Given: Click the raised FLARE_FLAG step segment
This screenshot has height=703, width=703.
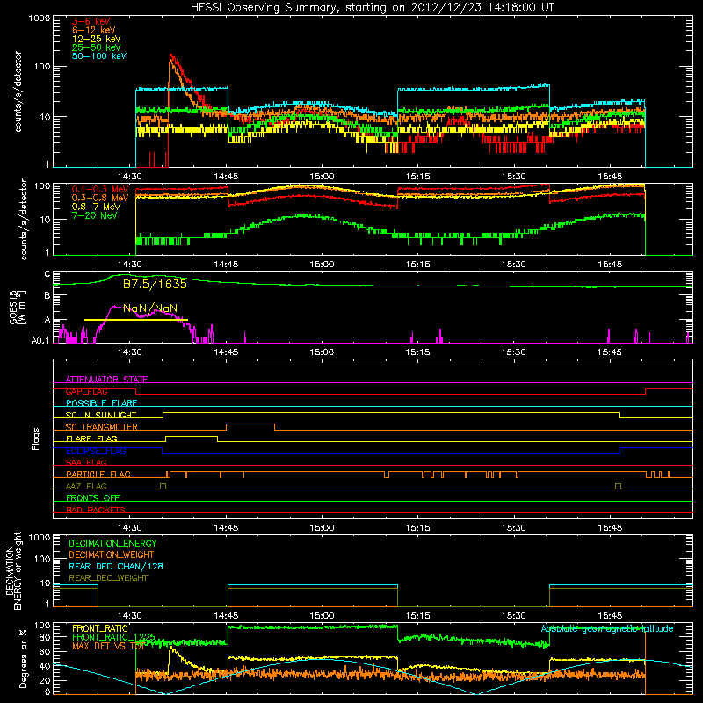Looking at the screenshot, I should point(192,436).
